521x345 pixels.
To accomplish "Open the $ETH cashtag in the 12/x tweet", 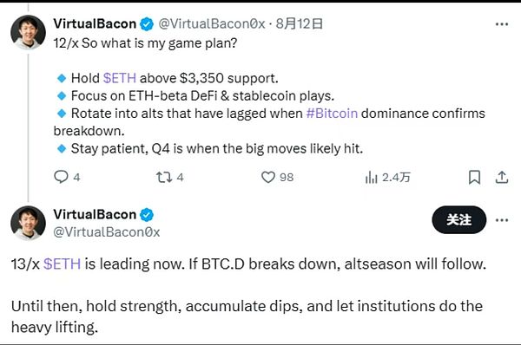I will click(x=120, y=78).
